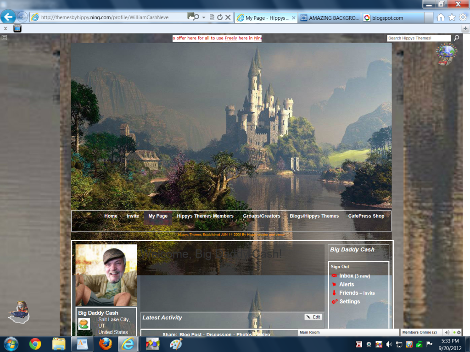The image size is (470, 352).
Task: Click the browser Back arrow button
Action: tap(8, 17)
